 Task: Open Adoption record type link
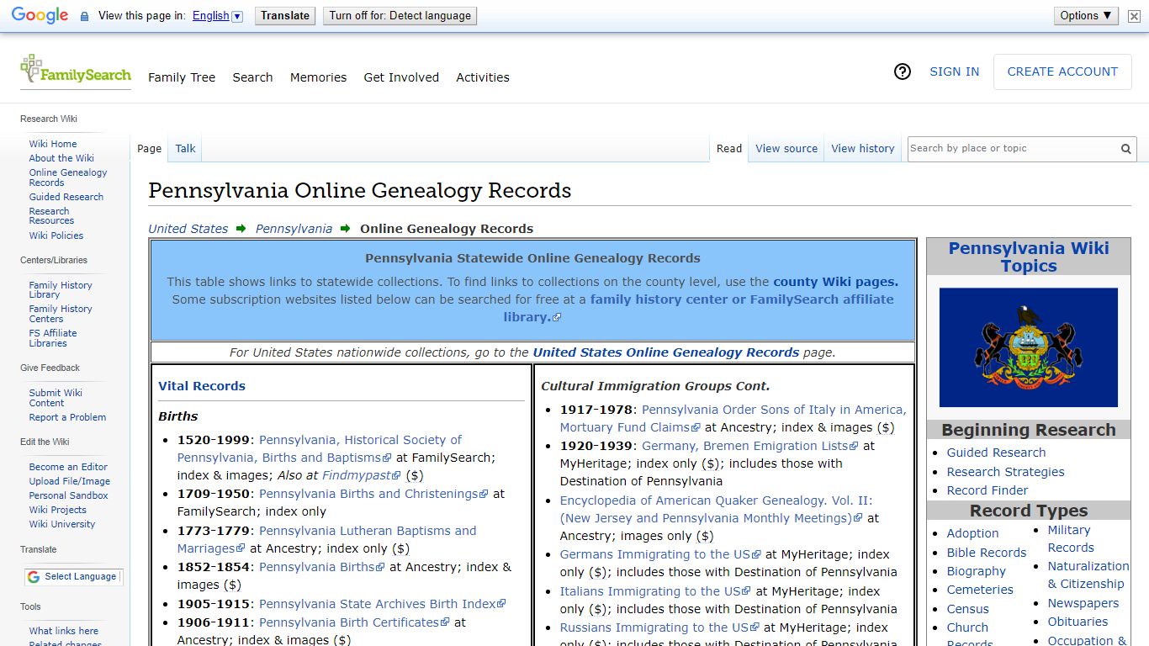972,533
